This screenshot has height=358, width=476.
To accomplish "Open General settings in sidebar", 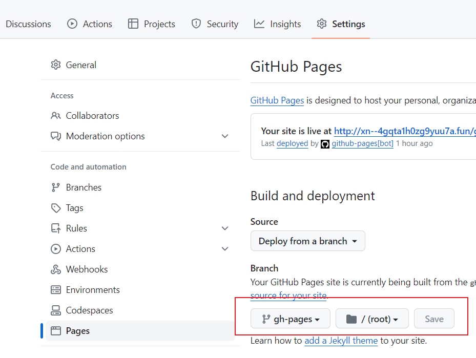I will tap(140, 65).
